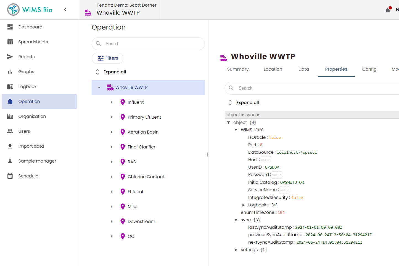
Task: Collapse the Whoville WWTP tree node
Action: (x=99, y=87)
